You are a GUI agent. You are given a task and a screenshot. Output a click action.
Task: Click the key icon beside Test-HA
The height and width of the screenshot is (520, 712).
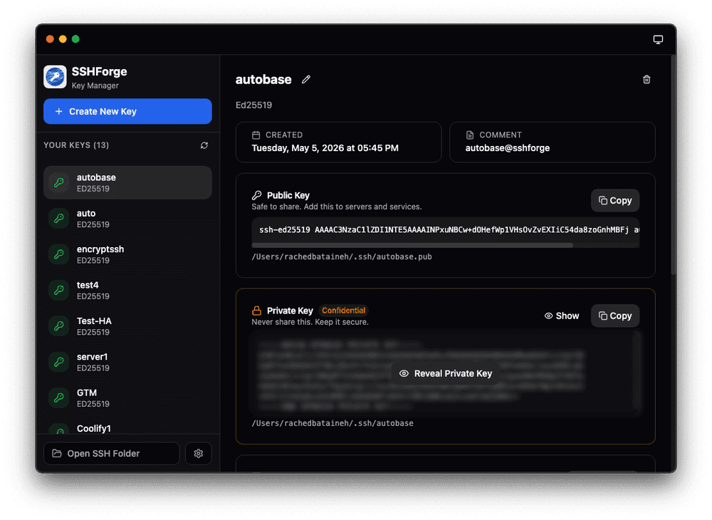click(x=59, y=326)
